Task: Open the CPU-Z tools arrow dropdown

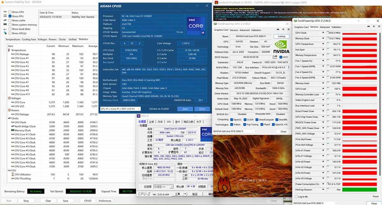Action: [x=185, y=193]
